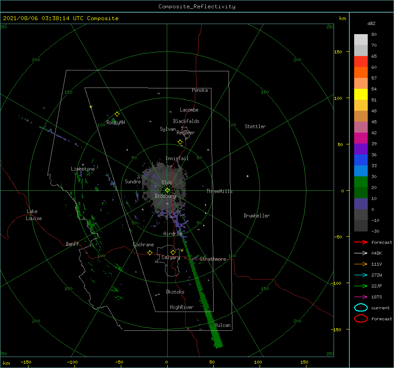394x368 pixels.
Task: Click the HighRiver town label
Action: coord(182,307)
